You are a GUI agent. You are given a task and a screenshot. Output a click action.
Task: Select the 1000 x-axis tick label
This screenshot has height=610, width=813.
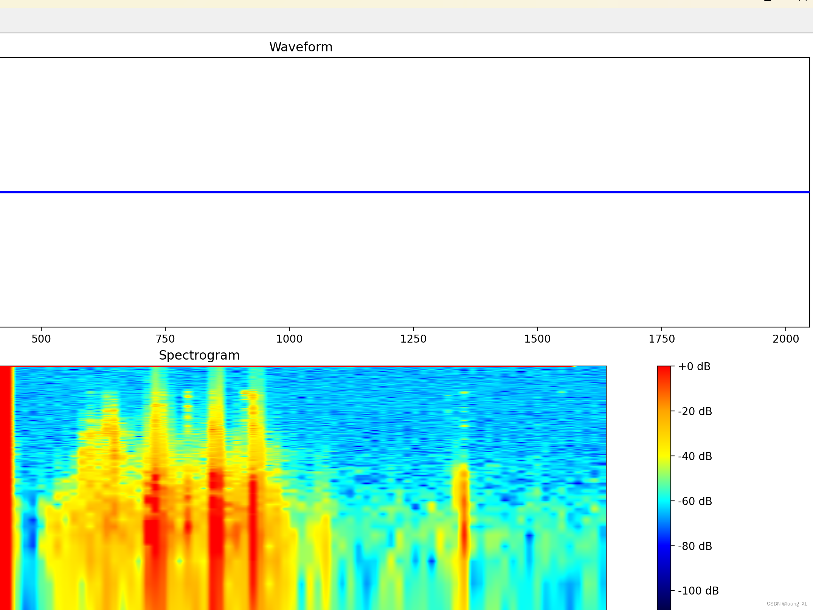coord(289,339)
